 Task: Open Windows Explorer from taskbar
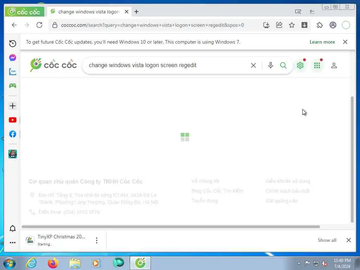tap(75, 263)
